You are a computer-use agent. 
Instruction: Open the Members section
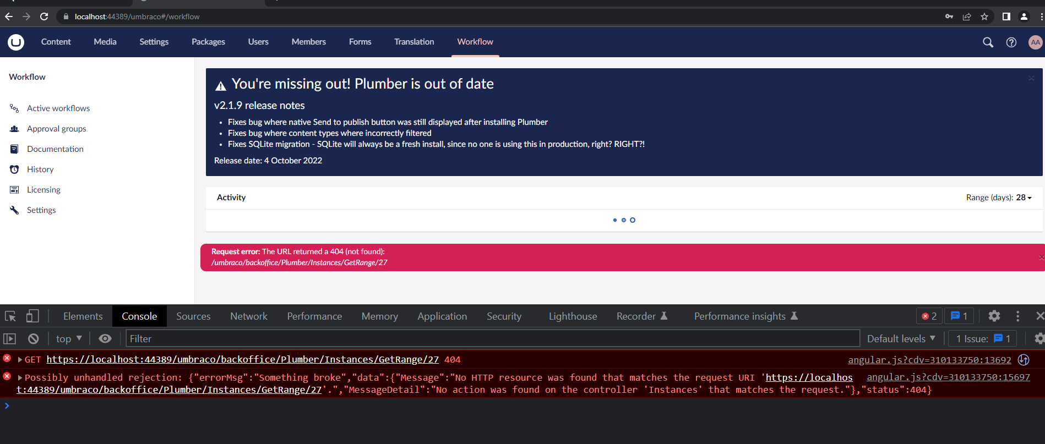(x=309, y=42)
